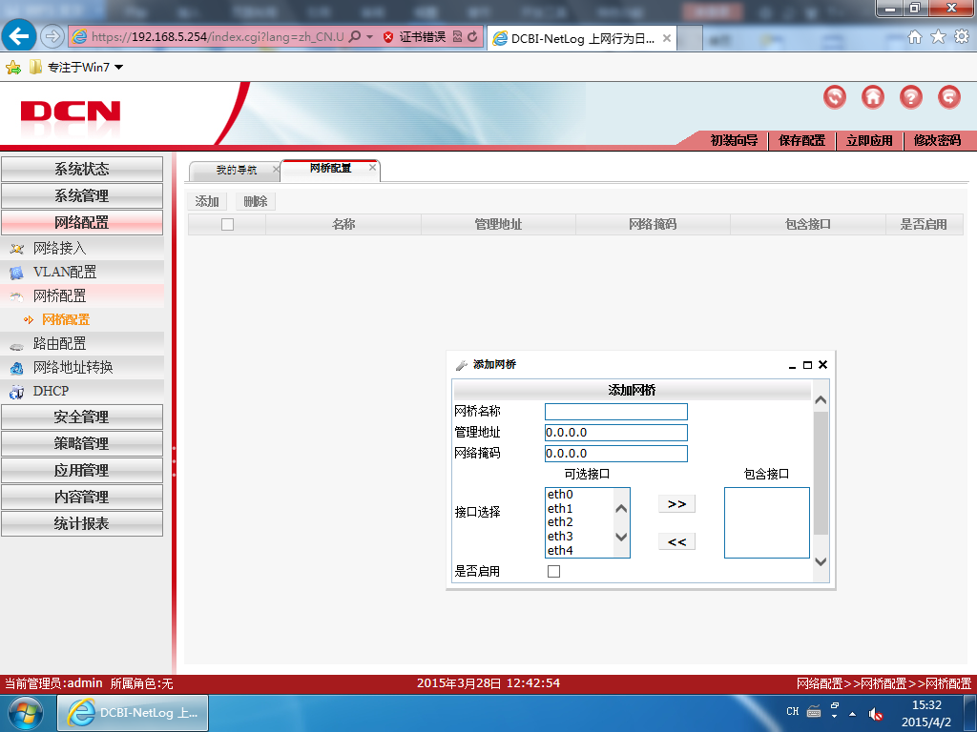Click the Windows Start orb
977x732 pixels.
[26, 713]
